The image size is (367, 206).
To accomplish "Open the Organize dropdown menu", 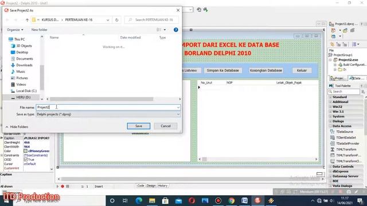I will tap(15, 30).
